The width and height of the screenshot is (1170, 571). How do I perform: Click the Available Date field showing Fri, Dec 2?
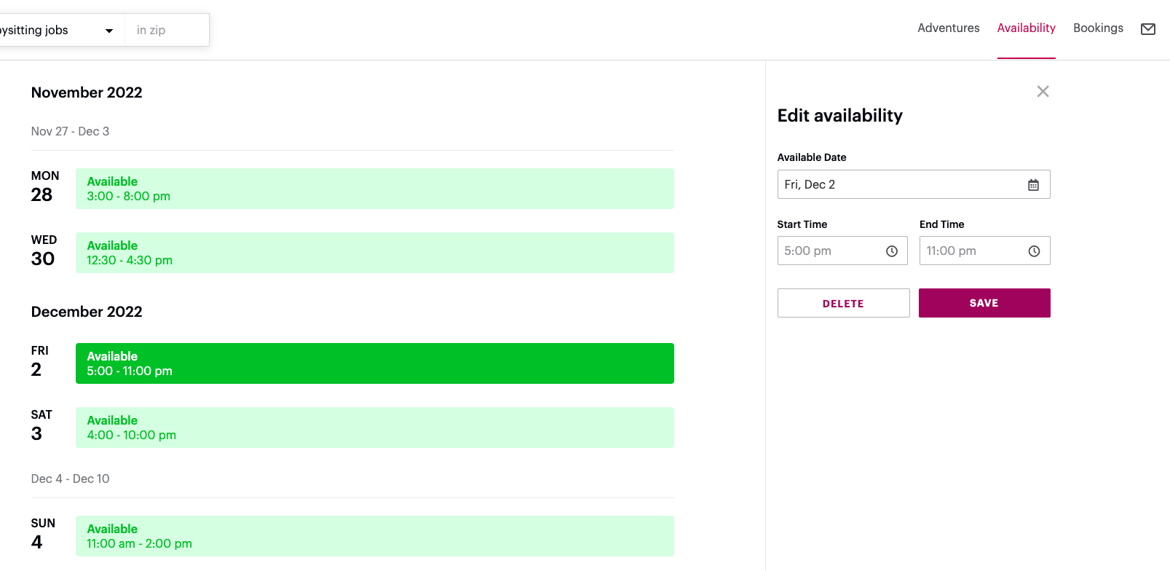tap(914, 184)
